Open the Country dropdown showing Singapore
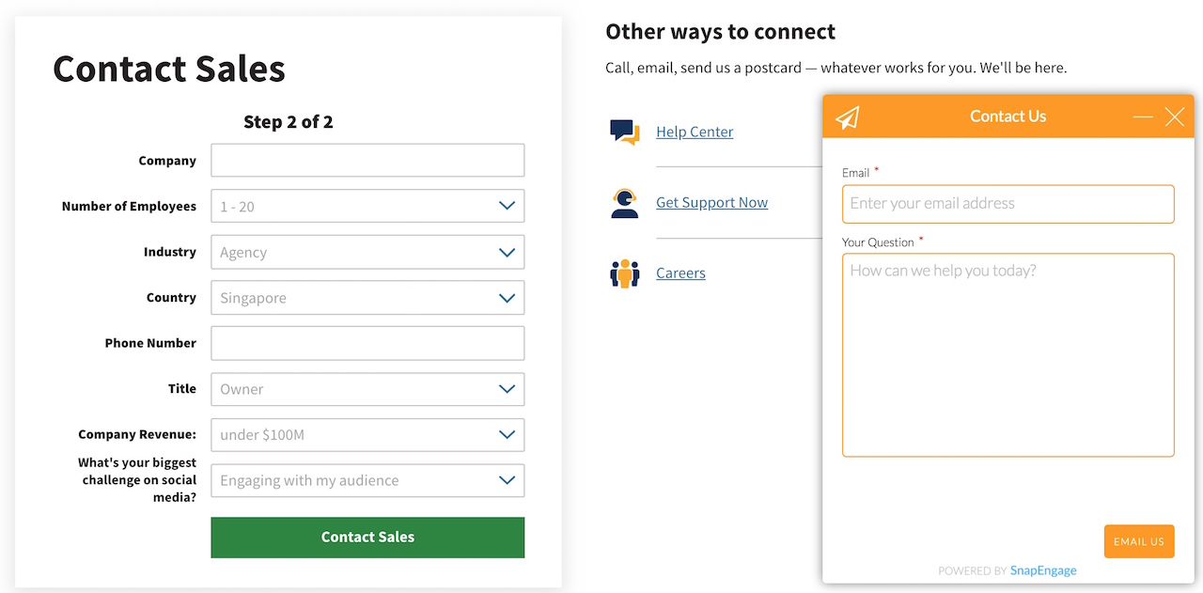 click(x=367, y=298)
